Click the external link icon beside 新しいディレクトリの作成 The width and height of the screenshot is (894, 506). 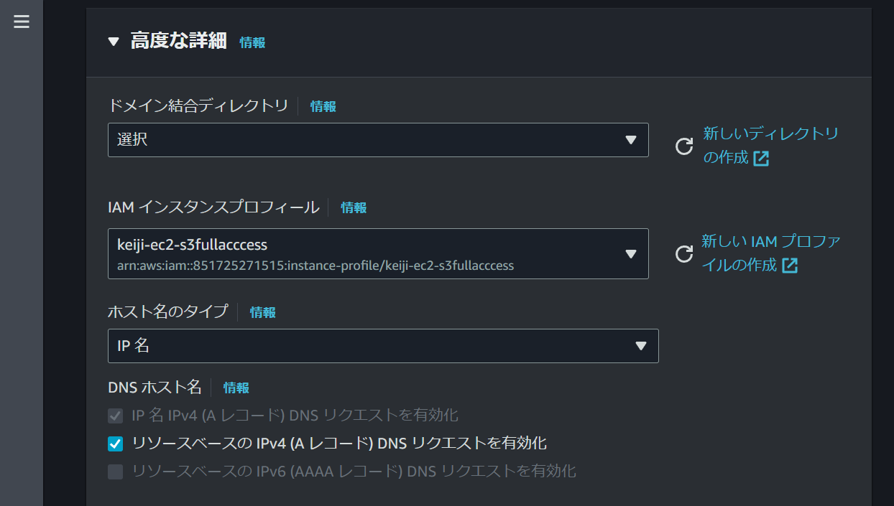coord(761,159)
